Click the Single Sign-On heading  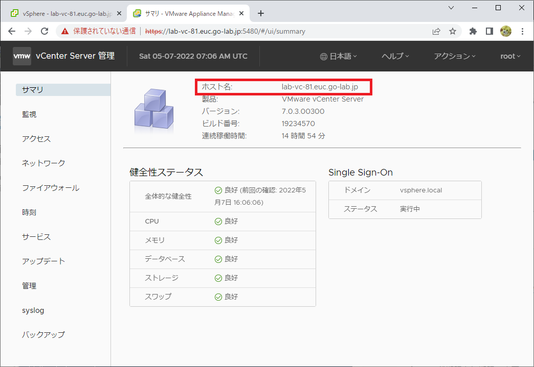(361, 173)
